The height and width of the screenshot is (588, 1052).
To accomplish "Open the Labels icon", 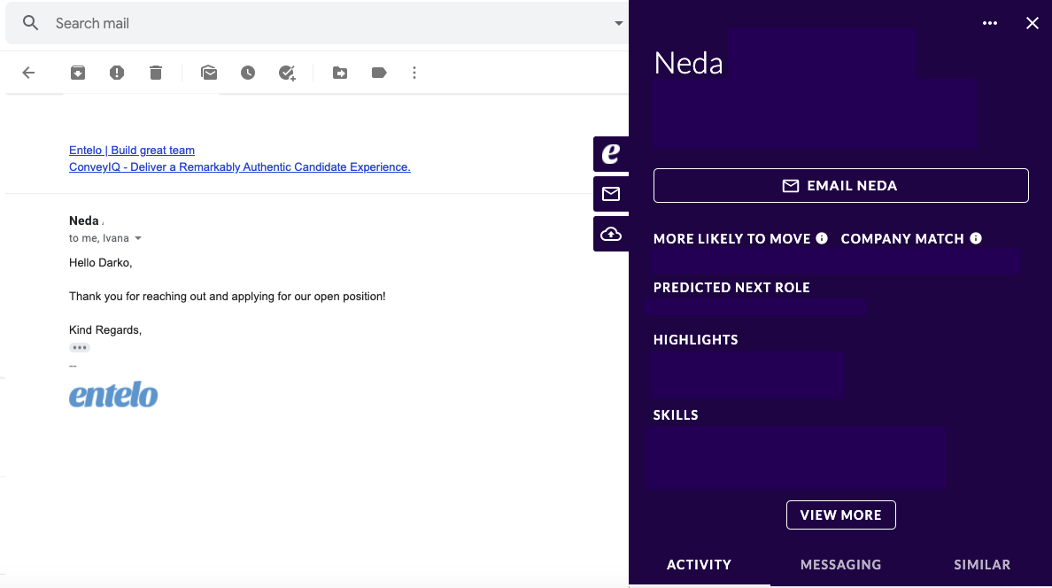I will tap(379, 73).
